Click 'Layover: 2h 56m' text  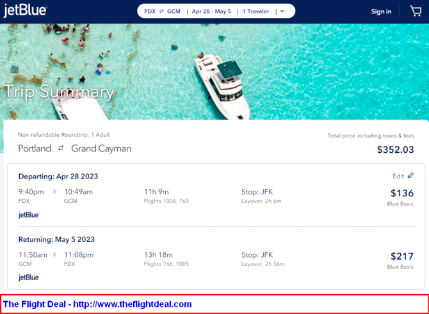pyautogui.click(x=263, y=264)
